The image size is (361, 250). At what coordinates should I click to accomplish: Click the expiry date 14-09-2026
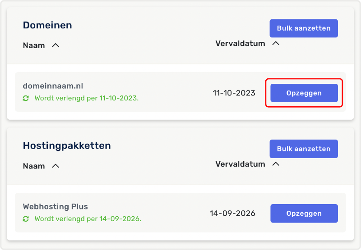click(x=232, y=214)
